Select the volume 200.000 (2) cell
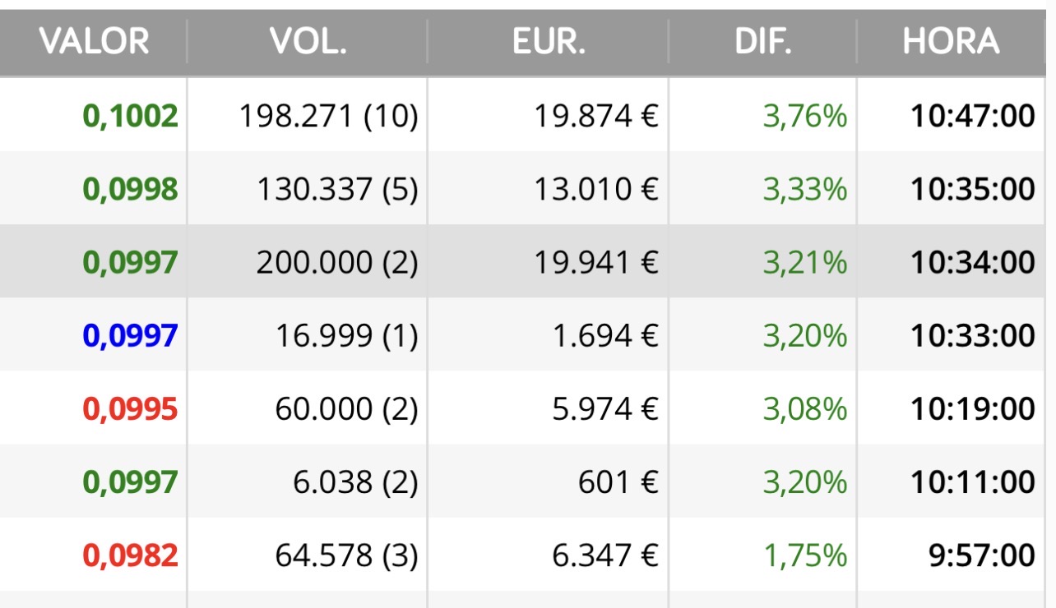Image resolution: width=1056 pixels, height=608 pixels. (x=336, y=263)
